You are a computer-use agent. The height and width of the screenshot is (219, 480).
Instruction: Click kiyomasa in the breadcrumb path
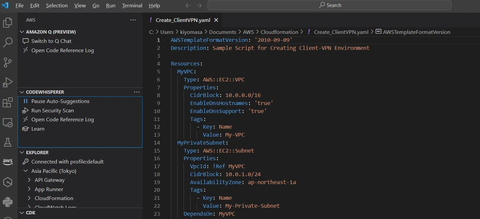191,32
